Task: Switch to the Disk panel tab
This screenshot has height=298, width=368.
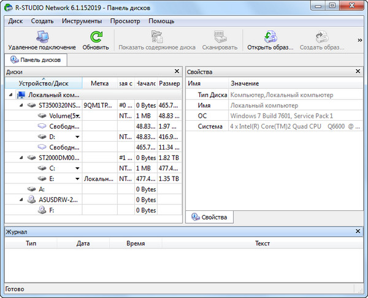Action: [x=36, y=60]
